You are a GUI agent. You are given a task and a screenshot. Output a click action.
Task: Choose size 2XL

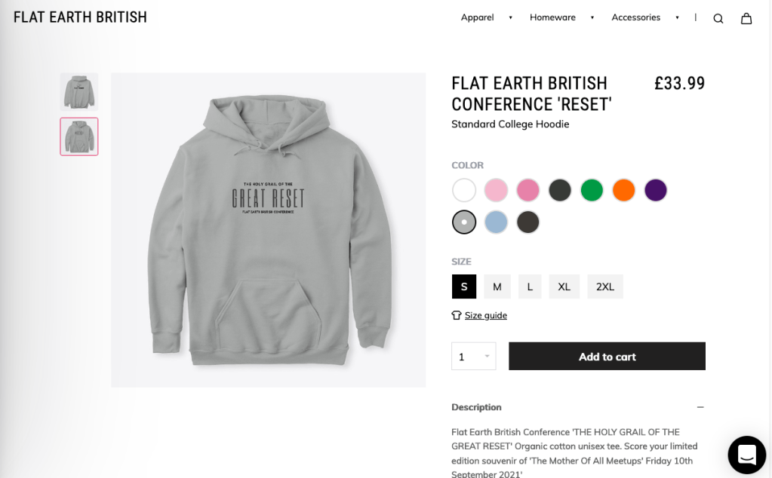point(605,286)
